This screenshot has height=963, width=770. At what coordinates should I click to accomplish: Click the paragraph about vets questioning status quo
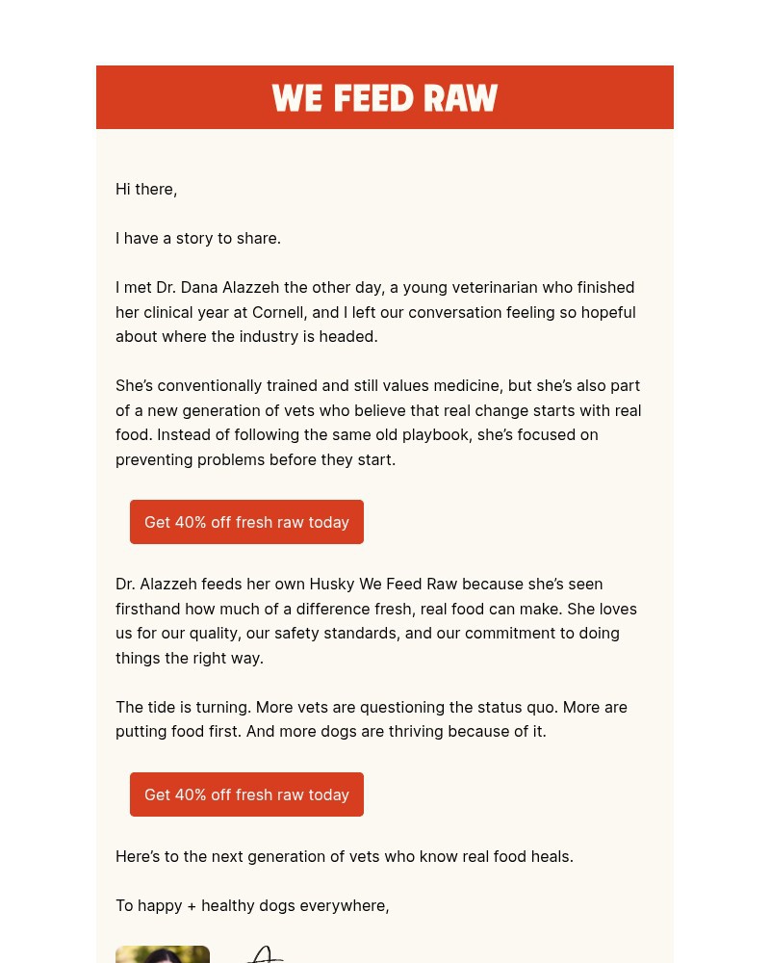click(x=372, y=718)
